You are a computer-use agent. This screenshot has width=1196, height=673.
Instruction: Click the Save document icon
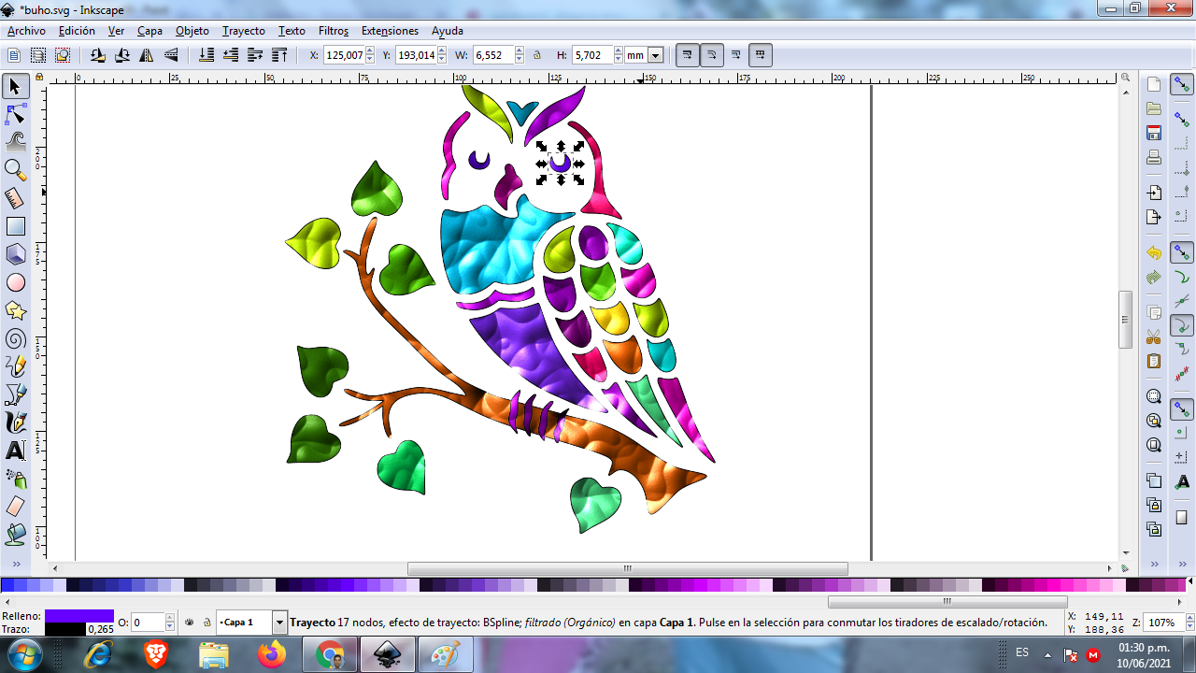pyautogui.click(x=1154, y=133)
